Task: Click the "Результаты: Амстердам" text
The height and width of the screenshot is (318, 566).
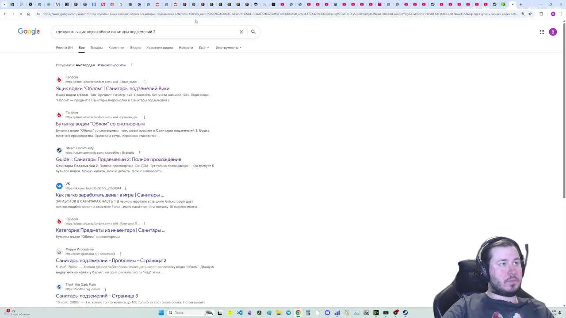Action: pyautogui.click(x=75, y=65)
